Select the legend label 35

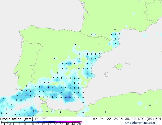61,124
